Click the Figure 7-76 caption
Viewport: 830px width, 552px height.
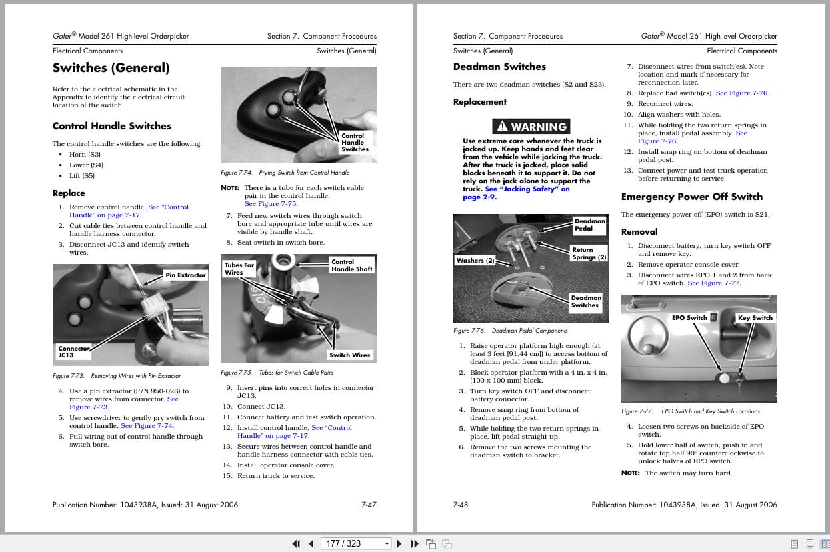(x=511, y=331)
